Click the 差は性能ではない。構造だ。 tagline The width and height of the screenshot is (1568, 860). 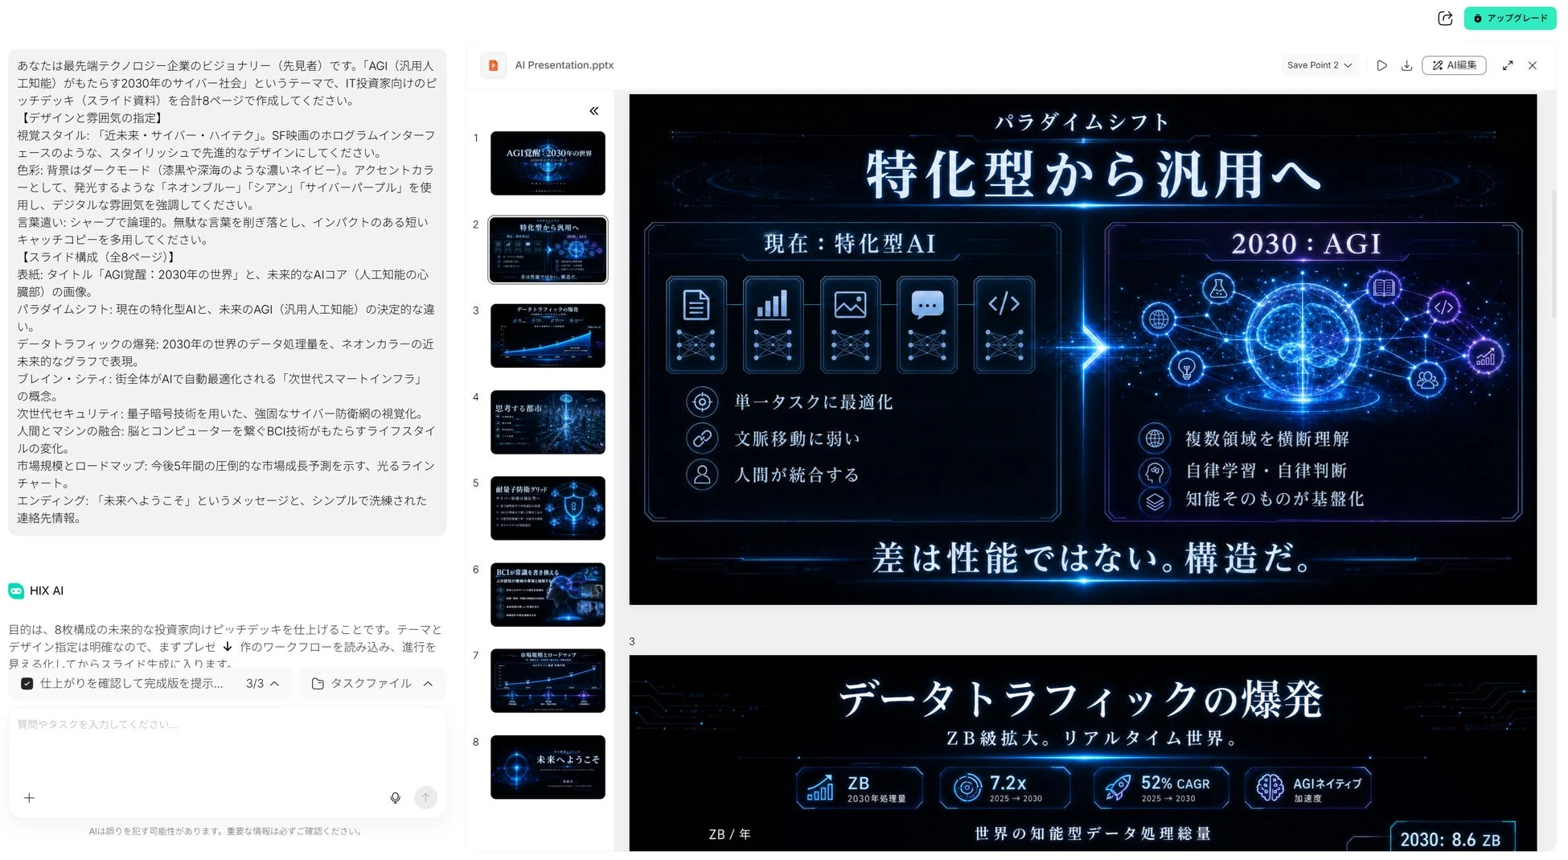[x=1092, y=558]
